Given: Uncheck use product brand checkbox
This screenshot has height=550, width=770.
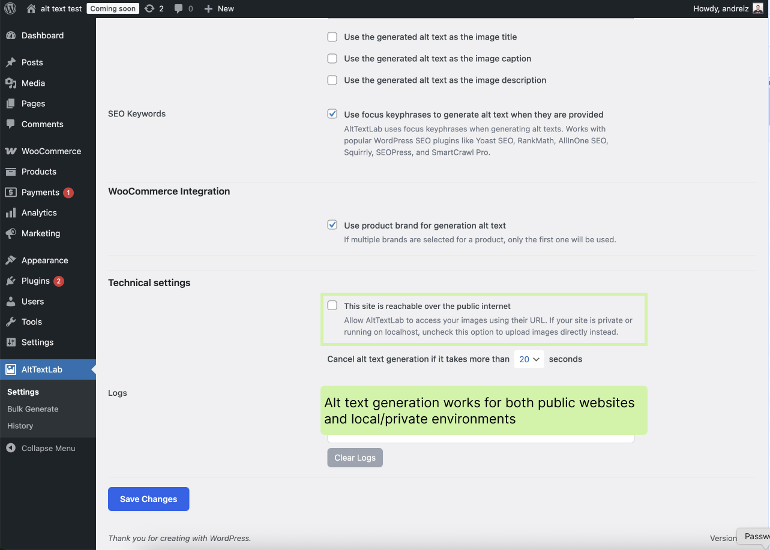Looking at the screenshot, I should pos(332,225).
